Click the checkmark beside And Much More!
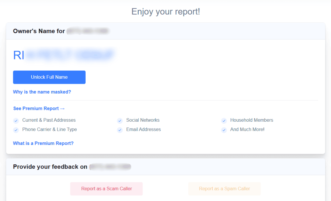331x201 pixels. [x=224, y=129]
